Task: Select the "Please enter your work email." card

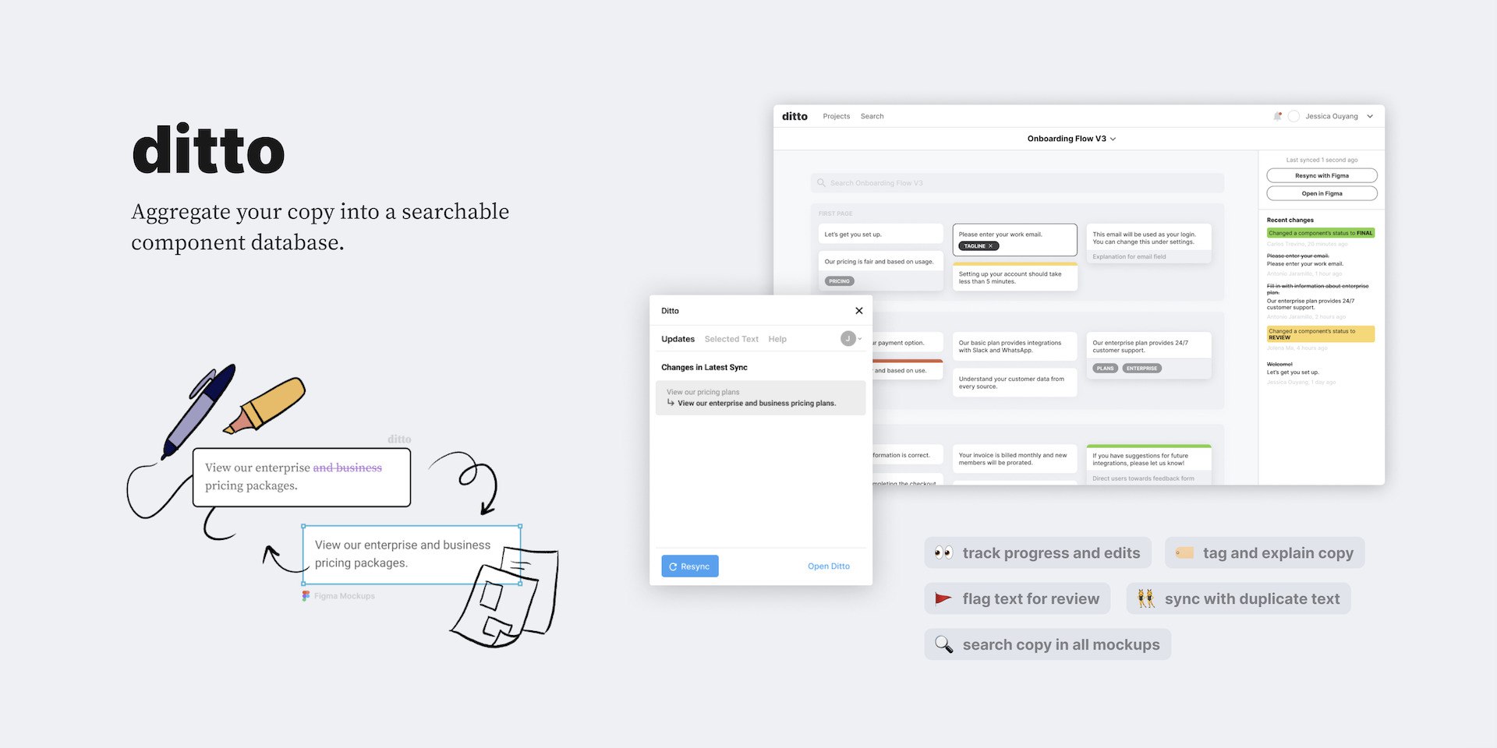Action: coord(1014,239)
